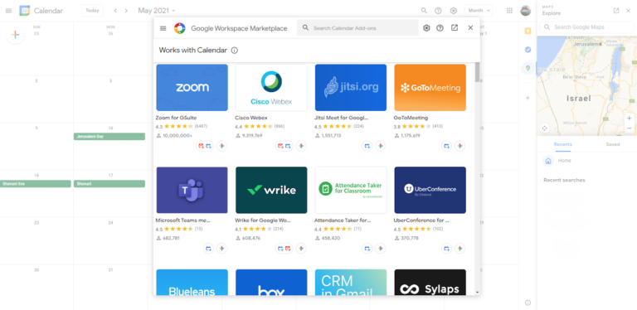This screenshot has width=637, height=310.
Task: Open Maps panel in new tab icon
Action: point(616,11)
